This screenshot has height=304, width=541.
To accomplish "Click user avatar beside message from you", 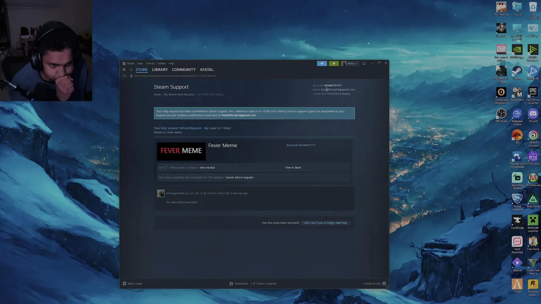I will [x=161, y=193].
